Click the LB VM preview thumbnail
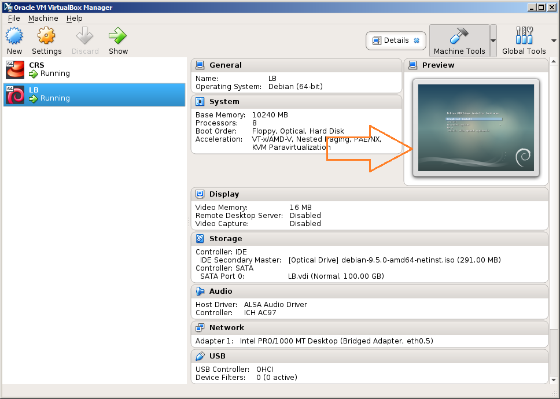560x399 pixels. [x=476, y=128]
